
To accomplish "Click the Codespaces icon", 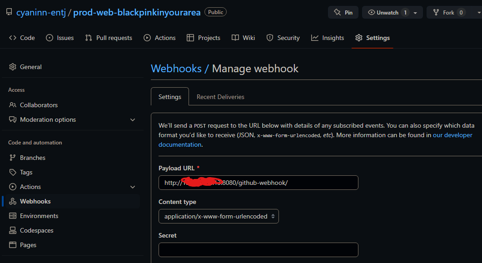I will pos(13,230).
